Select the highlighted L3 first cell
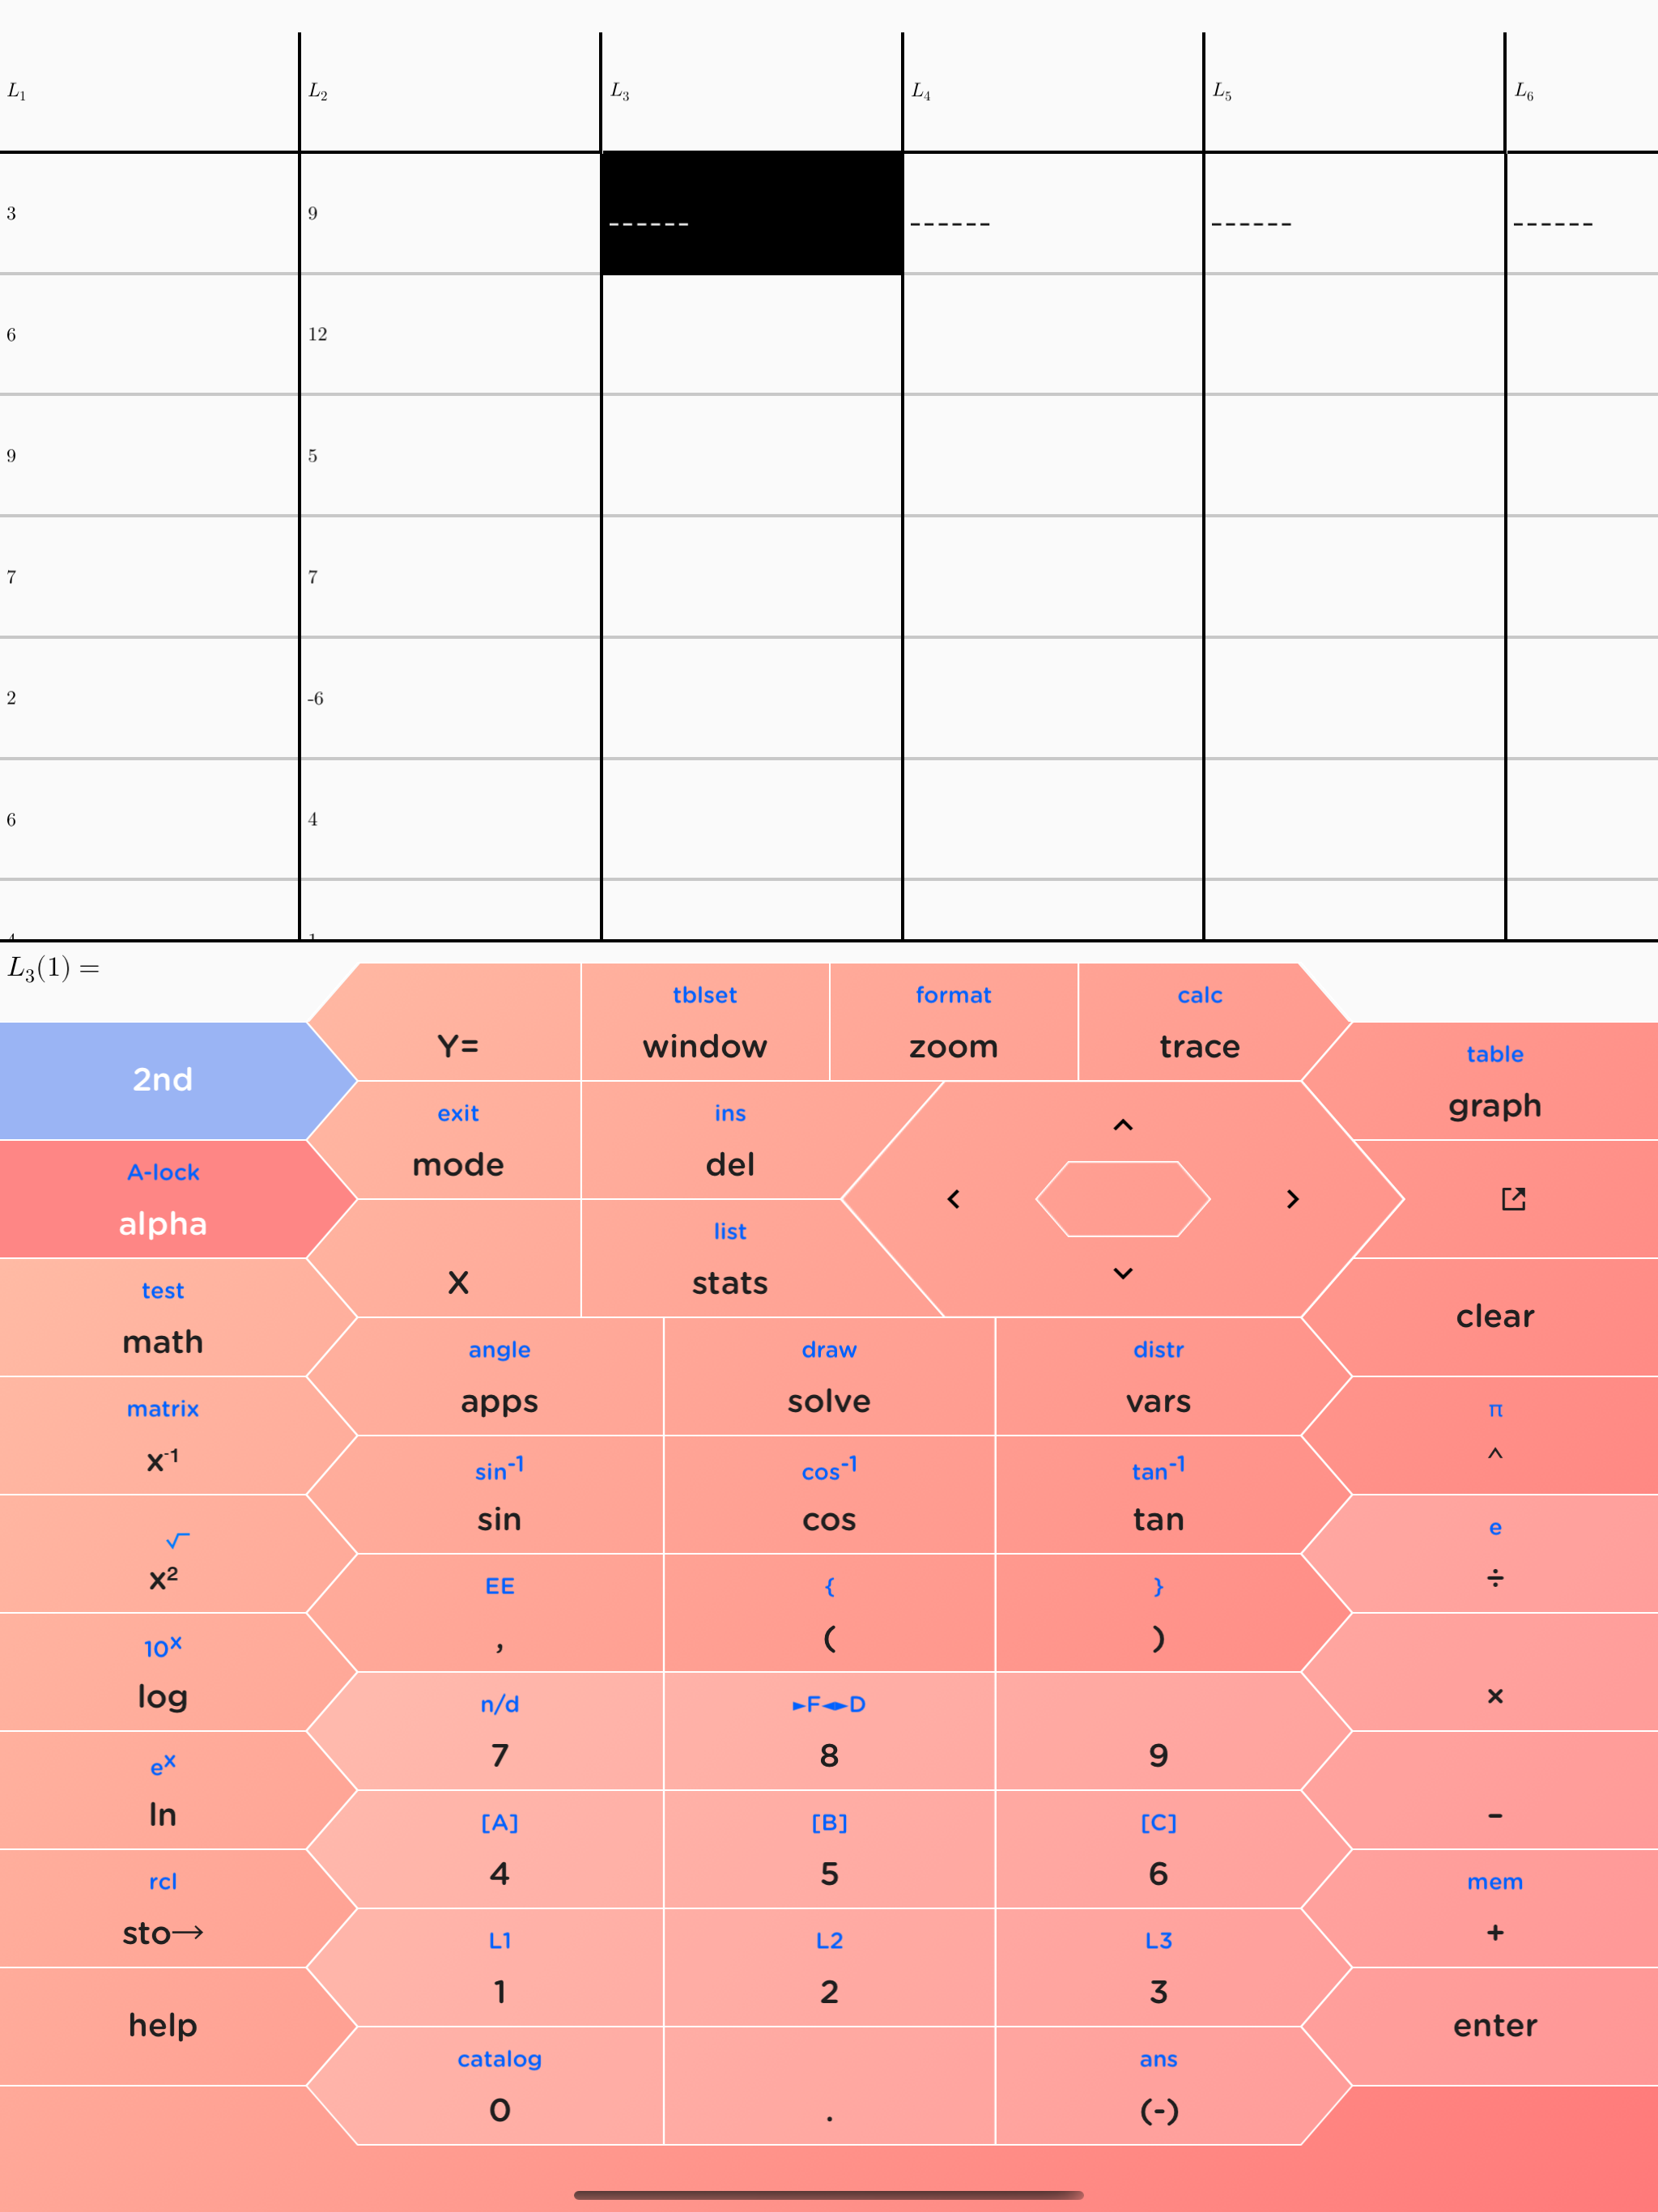This screenshot has width=1658, height=2212. [x=752, y=213]
